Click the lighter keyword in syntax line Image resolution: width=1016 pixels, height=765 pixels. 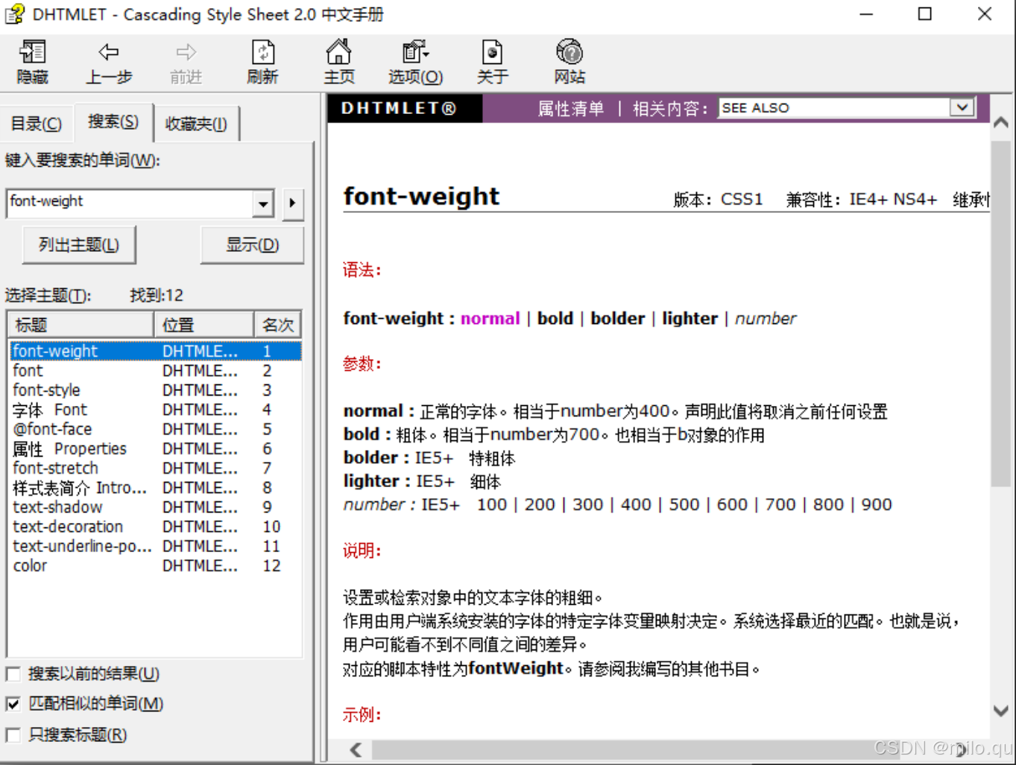(690, 319)
